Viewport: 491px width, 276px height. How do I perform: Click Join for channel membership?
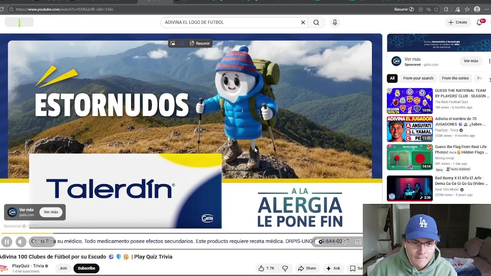63,268
